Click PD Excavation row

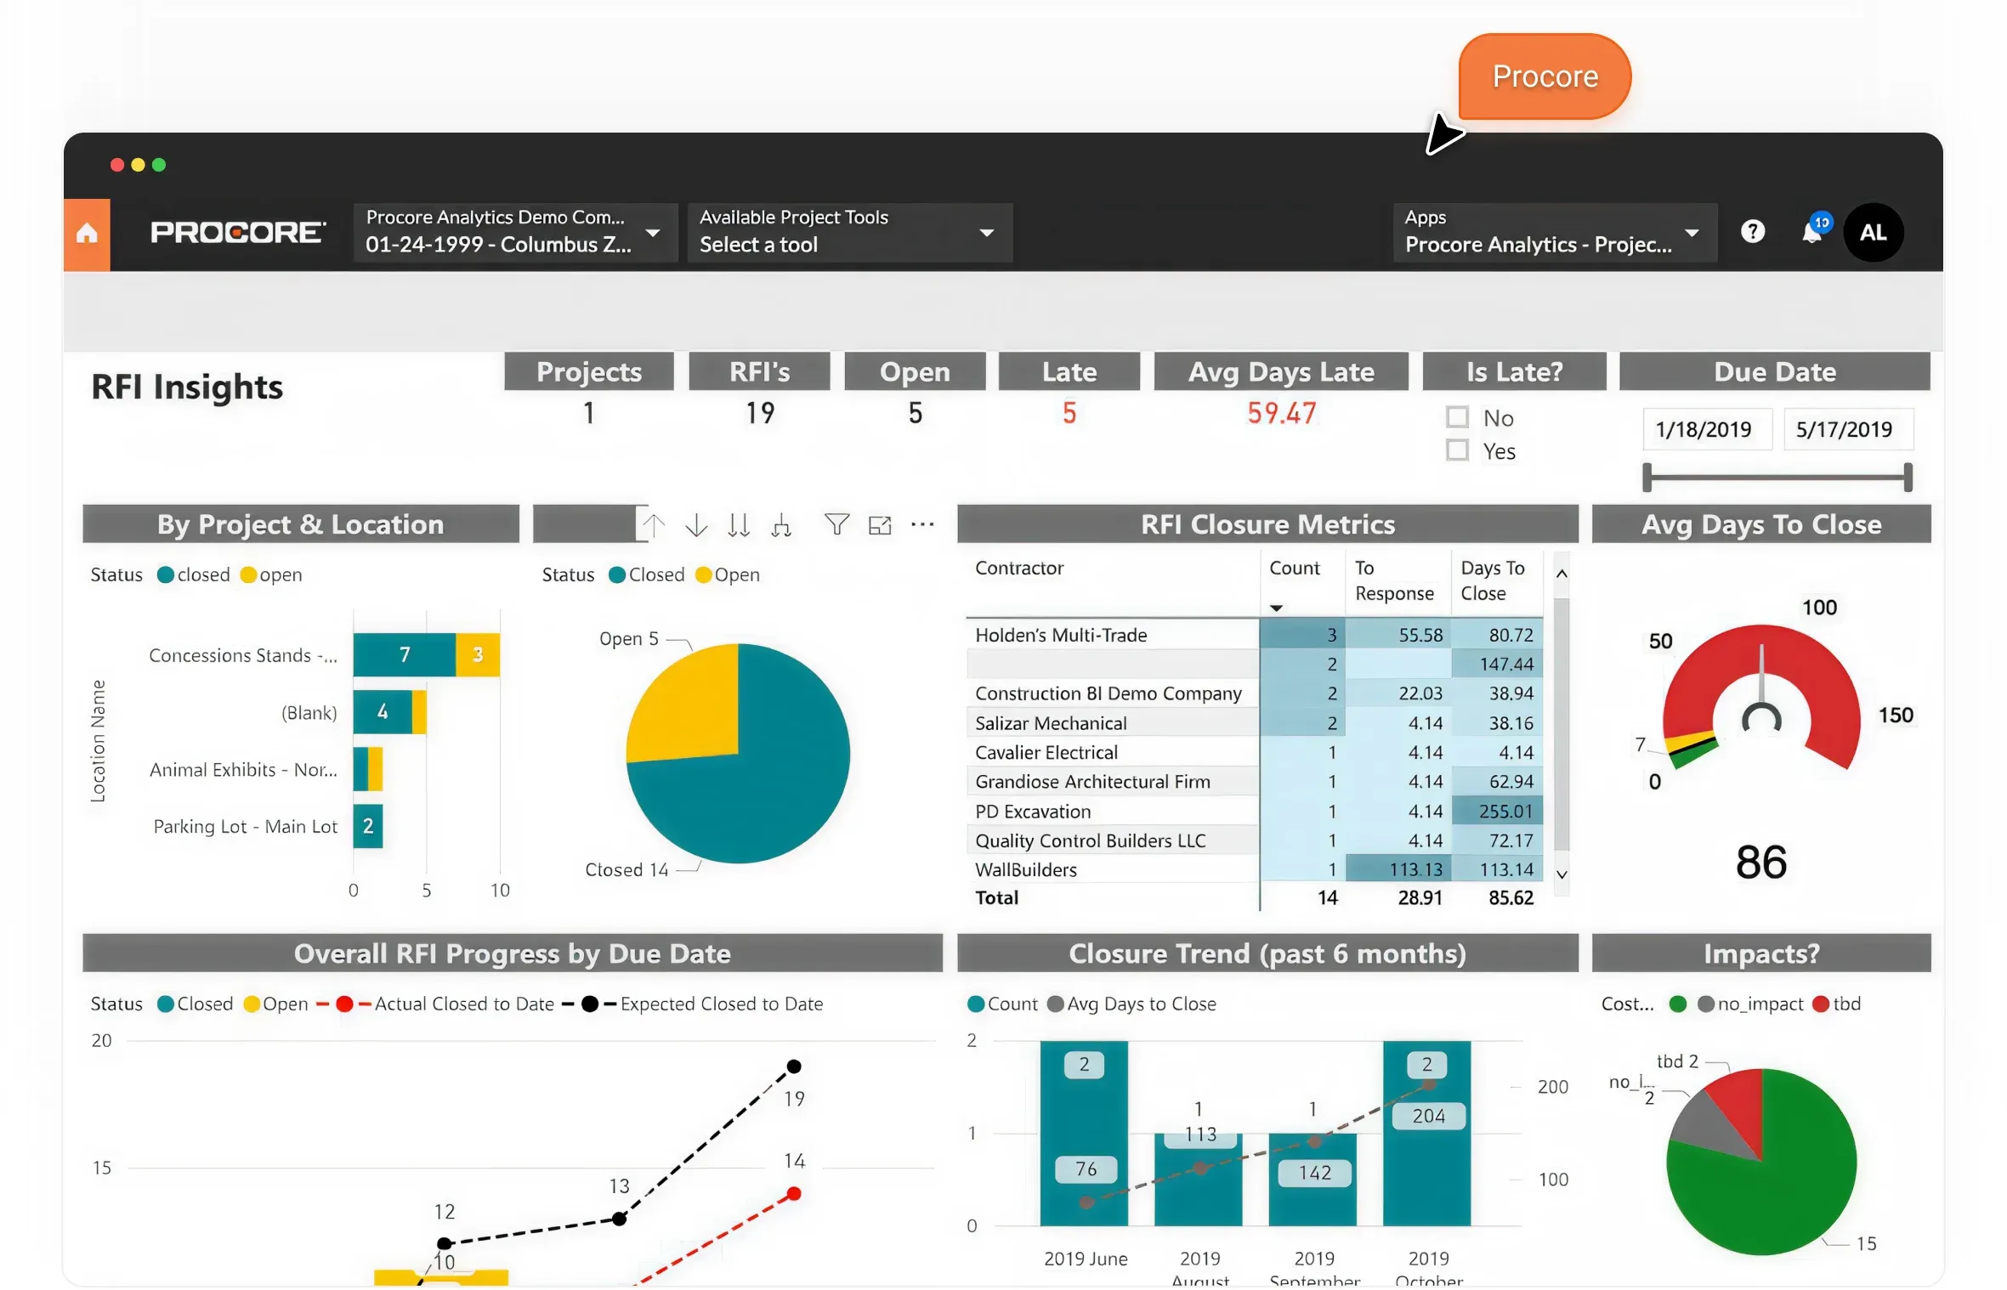1255,812
